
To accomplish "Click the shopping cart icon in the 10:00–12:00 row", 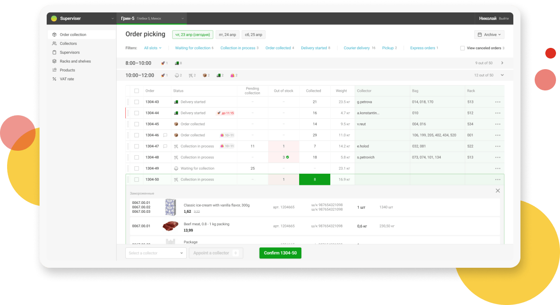I will click(191, 75).
